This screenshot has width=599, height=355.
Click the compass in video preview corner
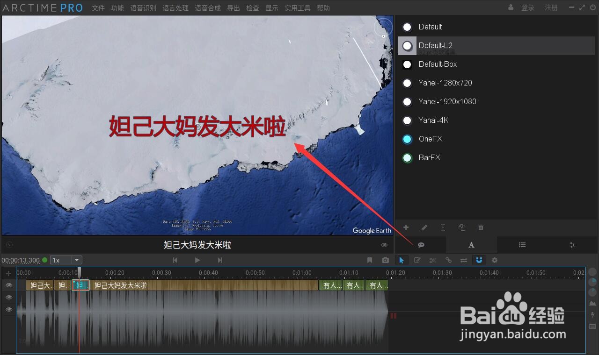[x=383, y=28]
